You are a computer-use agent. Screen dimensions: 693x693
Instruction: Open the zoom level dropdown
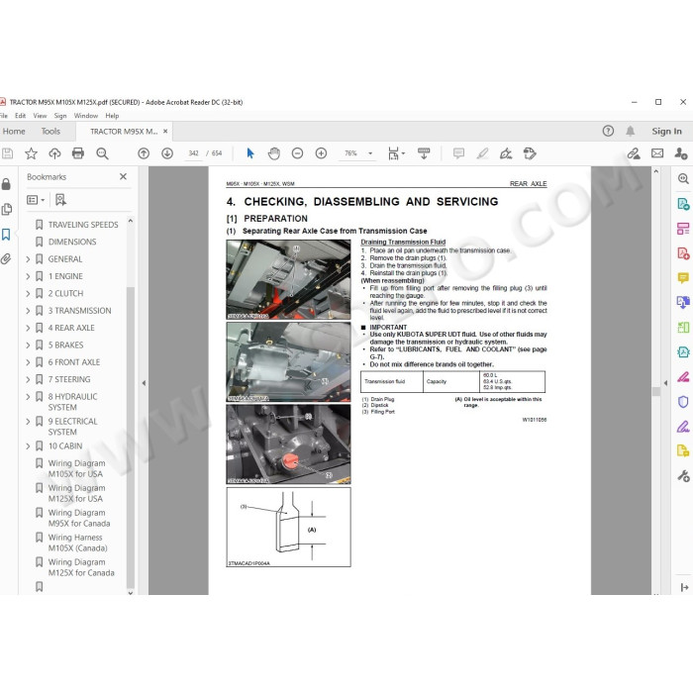tap(370, 153)
